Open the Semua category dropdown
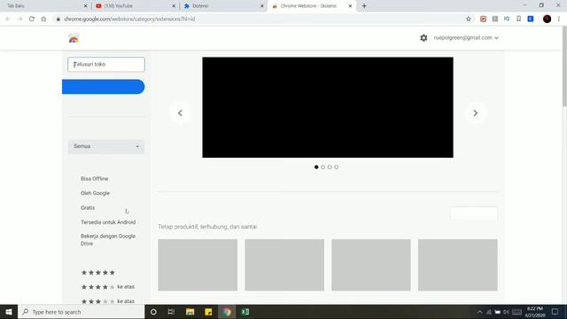 [x=106, y=146]
